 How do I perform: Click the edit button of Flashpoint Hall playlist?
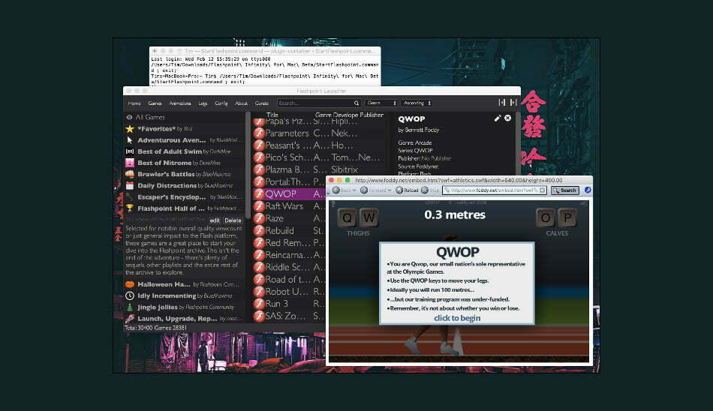pos(215,220)
